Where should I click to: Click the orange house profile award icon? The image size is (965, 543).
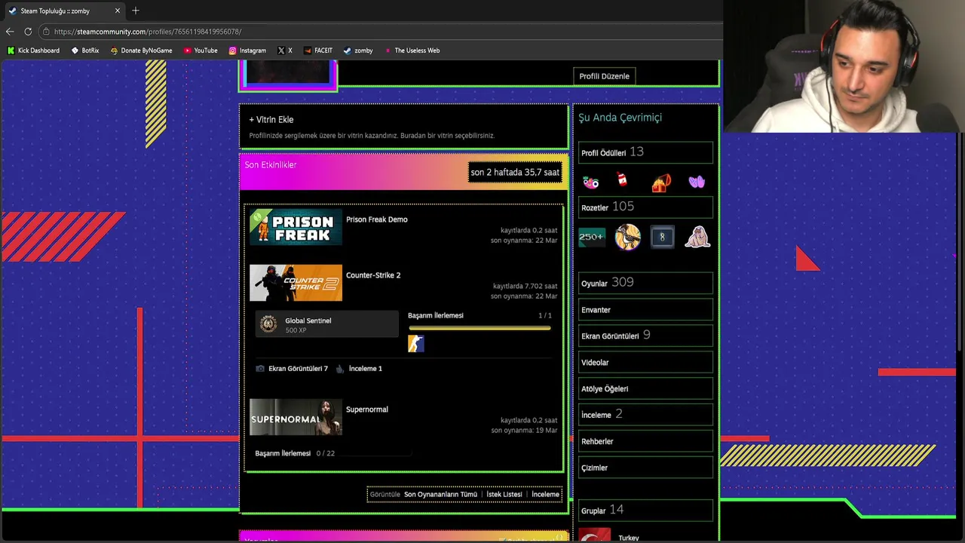click(661, 183)
